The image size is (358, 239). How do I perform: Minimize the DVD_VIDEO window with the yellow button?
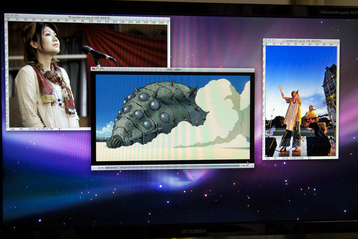coord(98,69)
